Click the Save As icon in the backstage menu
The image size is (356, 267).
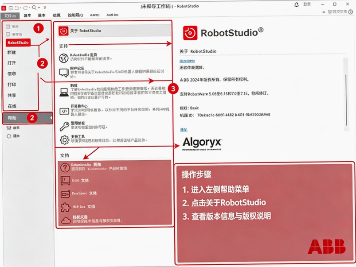[8, 35]
